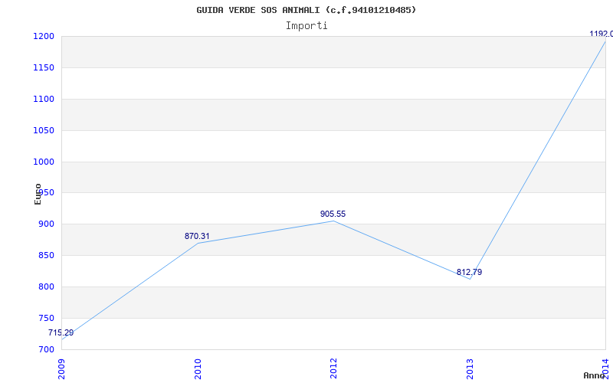The image size is (613, 383).
Task: Click the 812.79 data point label
Action: click(469, 273)
